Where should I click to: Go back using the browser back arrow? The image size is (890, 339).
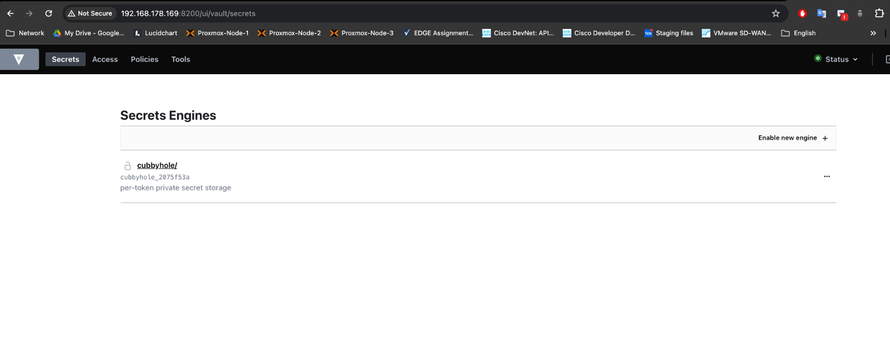click(10, 14)
